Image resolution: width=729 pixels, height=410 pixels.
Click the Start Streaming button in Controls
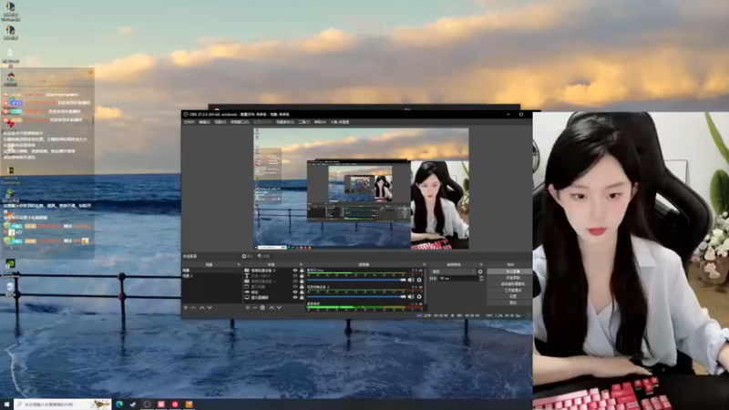[510, 272]
